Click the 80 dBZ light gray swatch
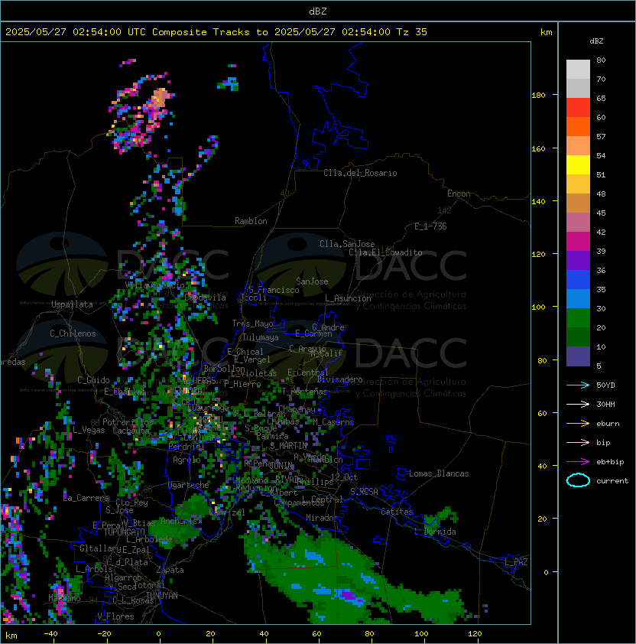The image size is (636, 644). click(578, 69)
